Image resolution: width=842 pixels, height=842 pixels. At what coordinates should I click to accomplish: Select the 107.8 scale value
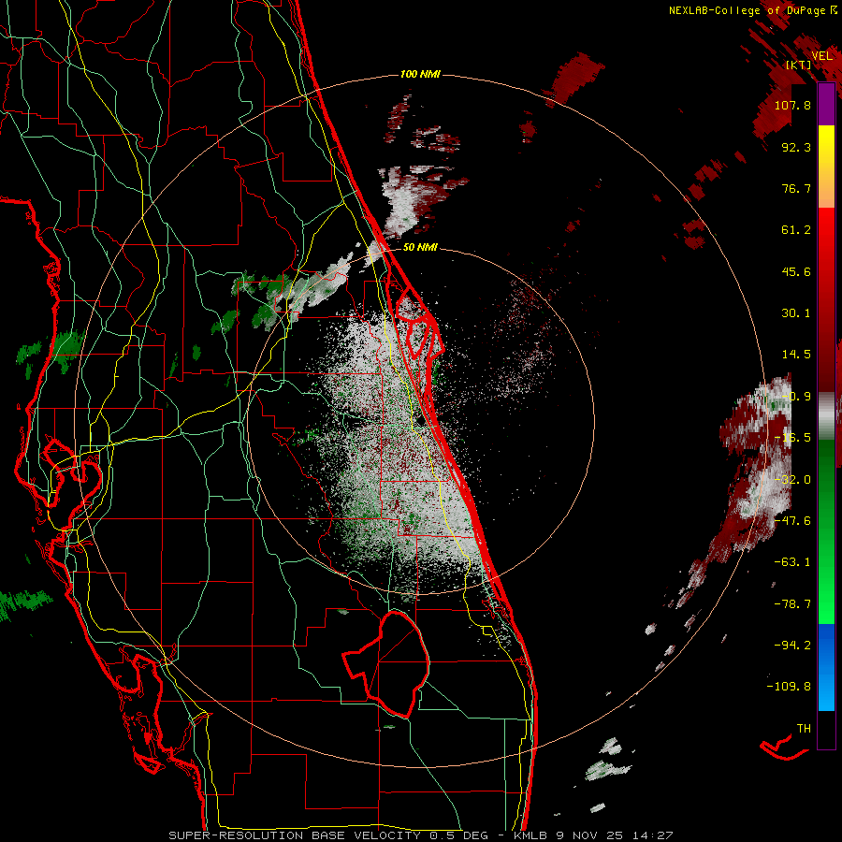792,105
